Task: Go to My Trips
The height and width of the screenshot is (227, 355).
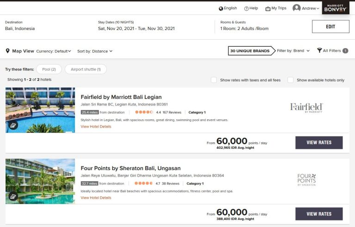Action: point(279,8)
